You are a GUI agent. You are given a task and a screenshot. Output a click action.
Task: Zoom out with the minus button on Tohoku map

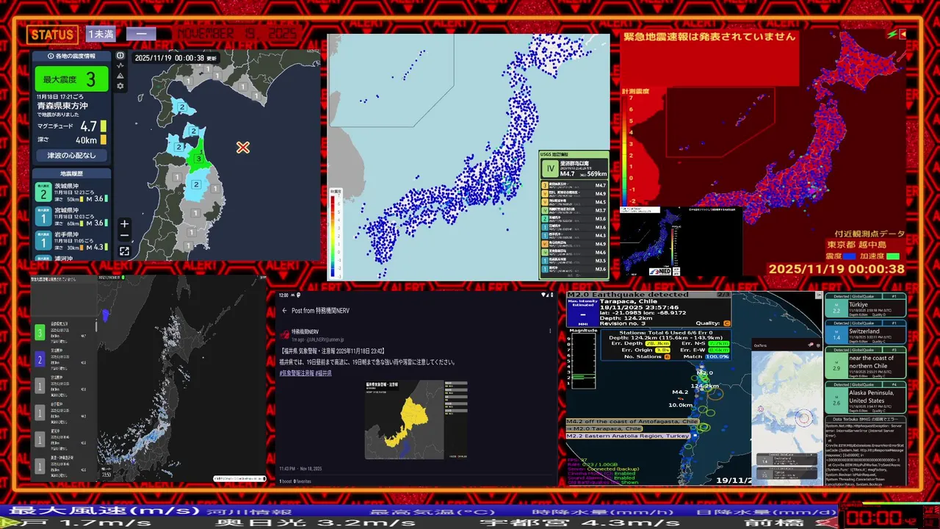[125, 237]
